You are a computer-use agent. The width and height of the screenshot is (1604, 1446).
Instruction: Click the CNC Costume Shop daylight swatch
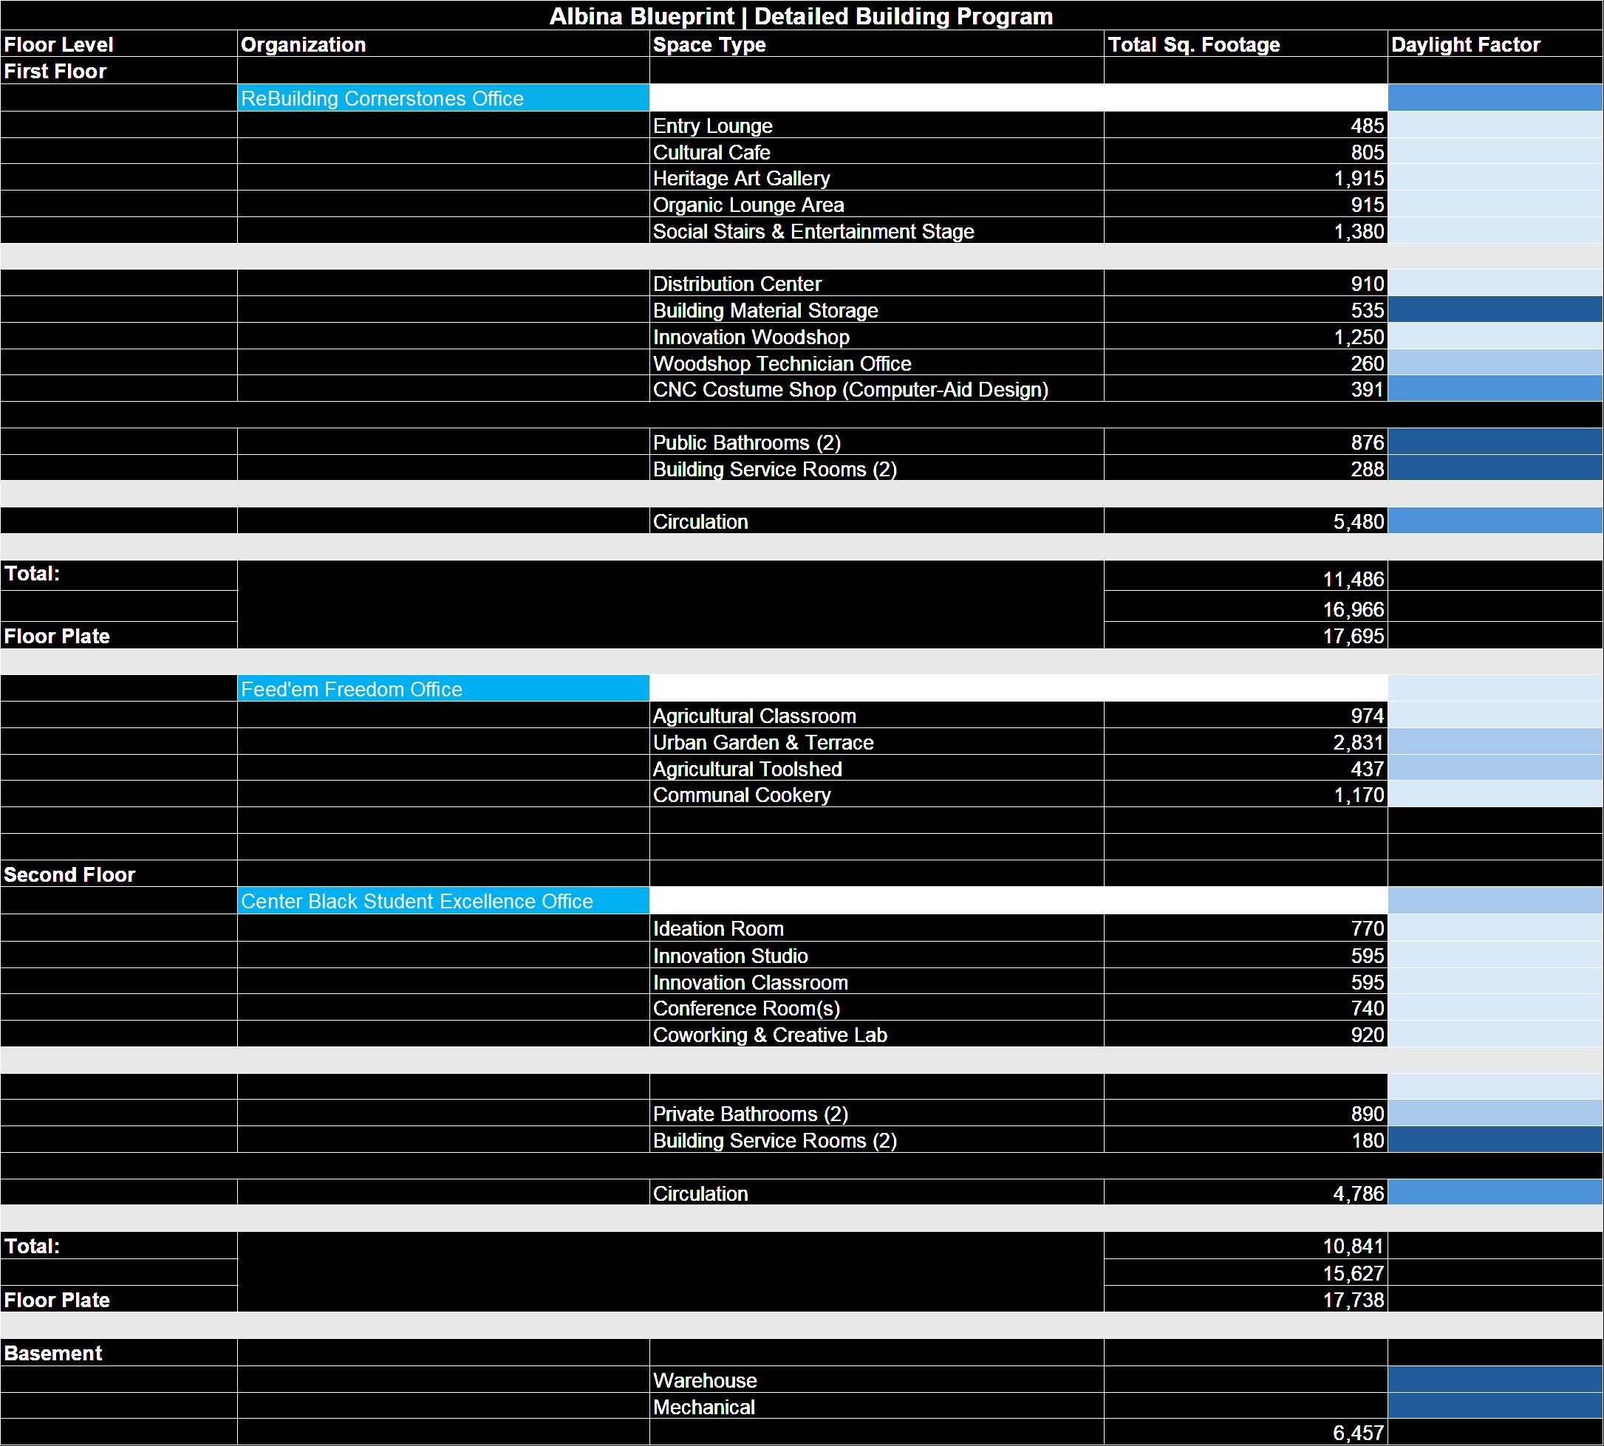1495,389
